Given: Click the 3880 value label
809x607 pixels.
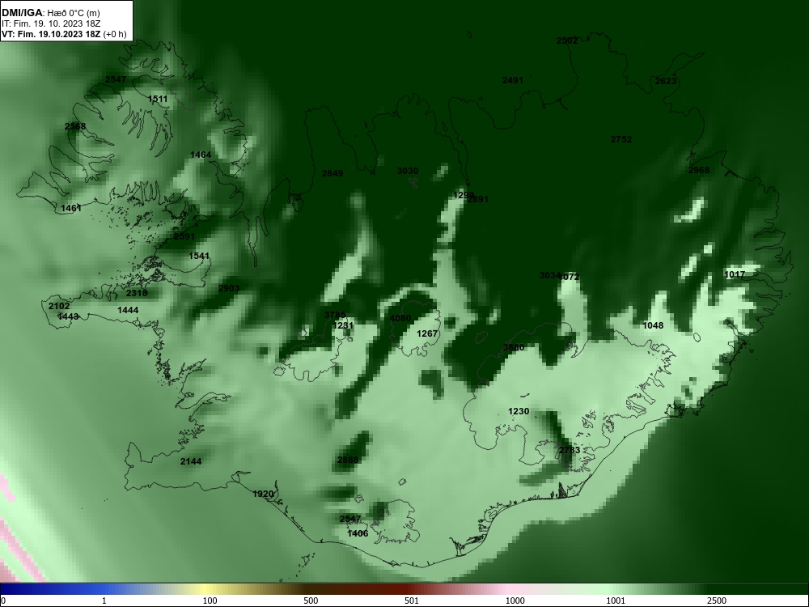Looking at the screenshot, I should coord(514,348).
